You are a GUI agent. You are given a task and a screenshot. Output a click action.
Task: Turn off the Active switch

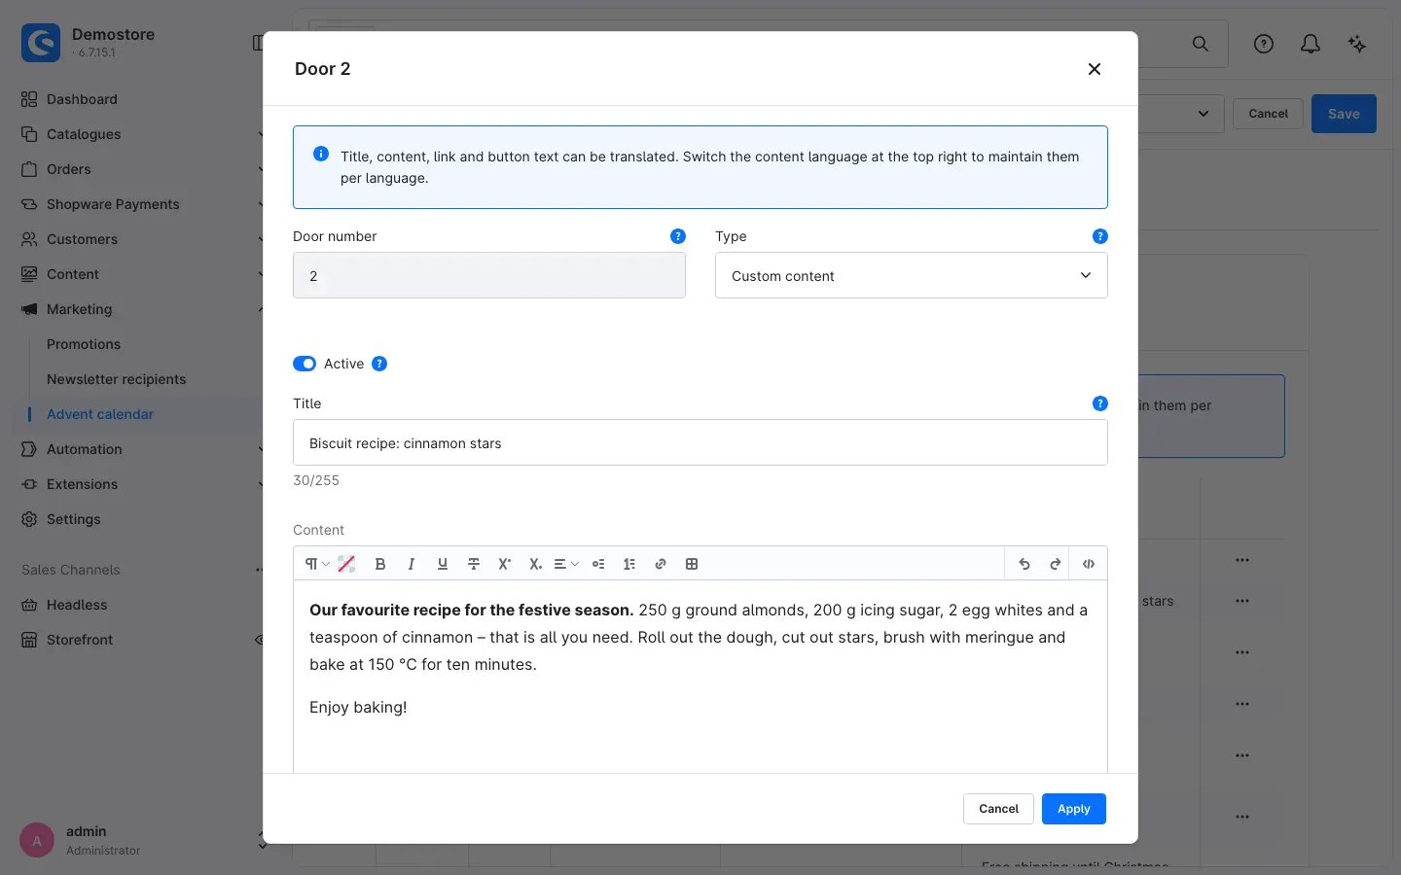point(305,364)
